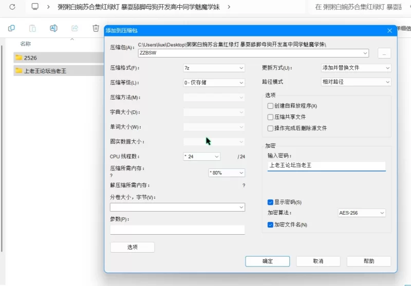Click the 取消 button
Viewport: 411px width, 286px height.
tap(318, 261)
